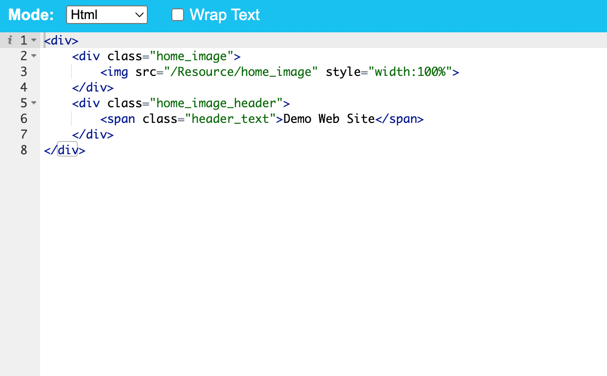Enable the Wrap Text checkbox
This screenshot has width=607, height=376.
coord(177,15)
